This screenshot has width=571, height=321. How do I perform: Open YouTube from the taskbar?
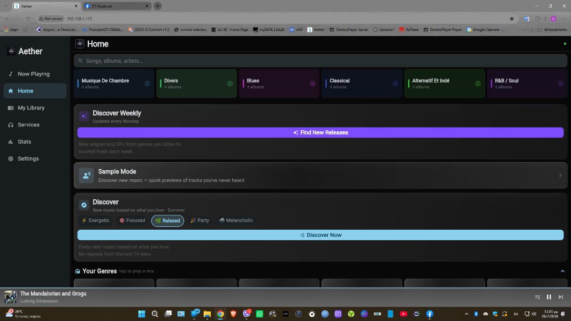coord(404,314)
